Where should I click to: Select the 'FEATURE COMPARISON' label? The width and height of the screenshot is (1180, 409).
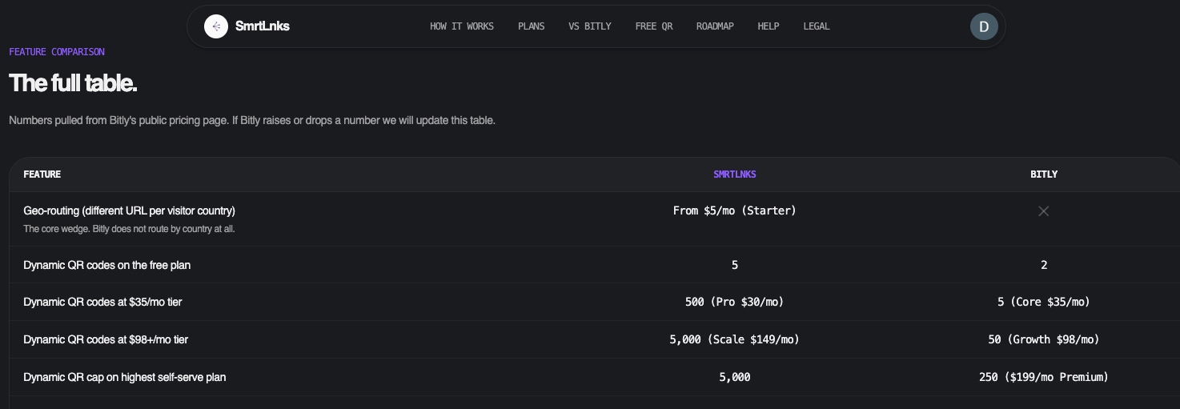point(57,52)
